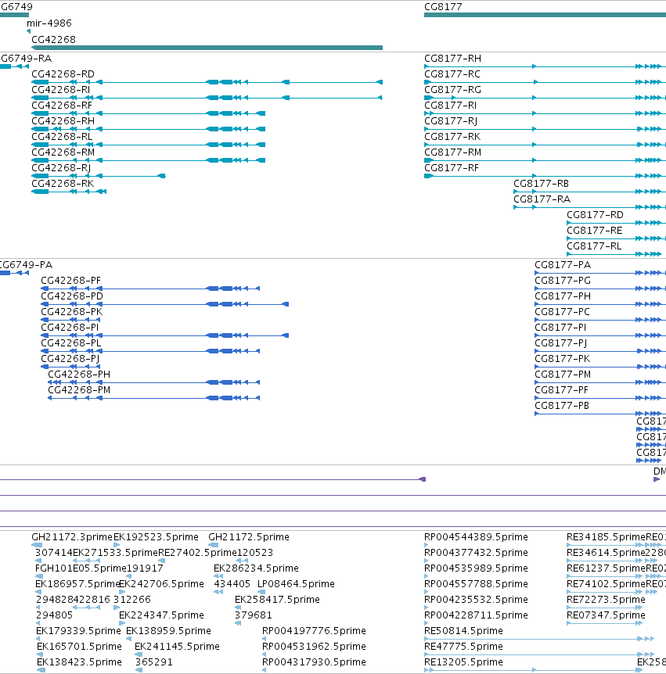Click EST EK258417.5prime
The width and height of the screenshot is (666, 674).
pyautogui.click(x=277, y=599)
